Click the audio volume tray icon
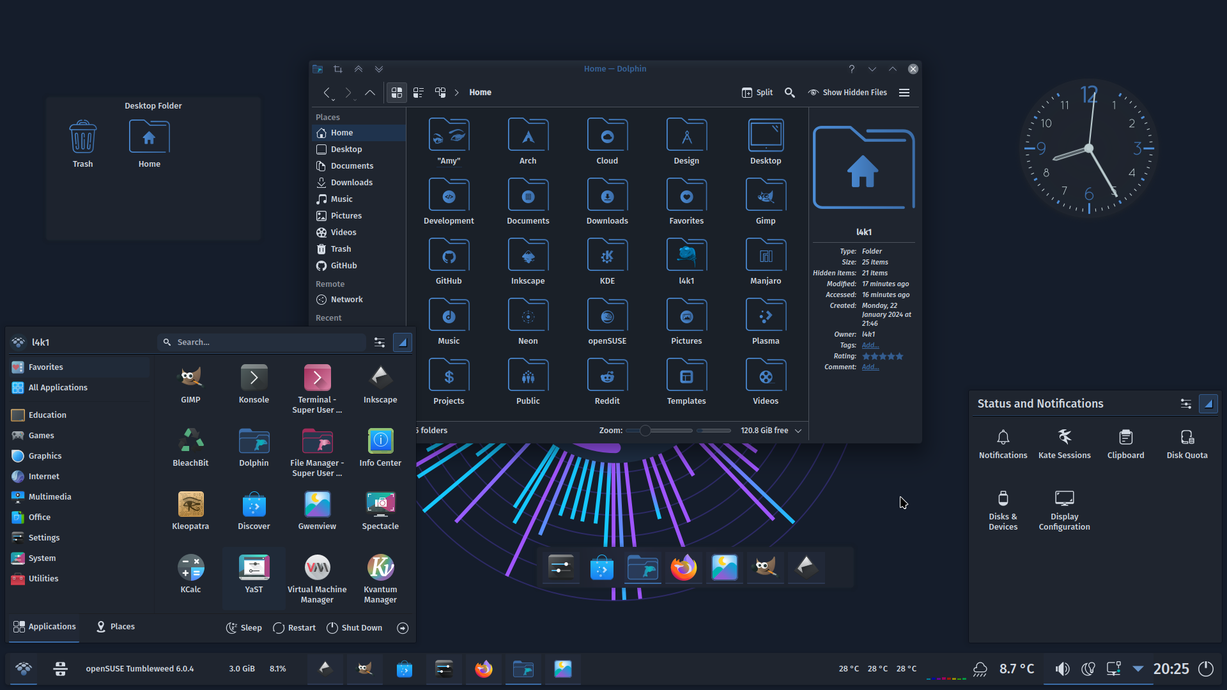The image size is (1227, 690). tap(1062, 669)
